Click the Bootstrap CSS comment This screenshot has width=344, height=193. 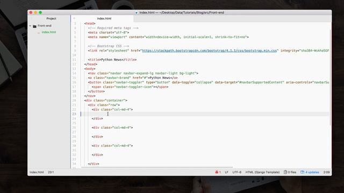click(109, 46)
